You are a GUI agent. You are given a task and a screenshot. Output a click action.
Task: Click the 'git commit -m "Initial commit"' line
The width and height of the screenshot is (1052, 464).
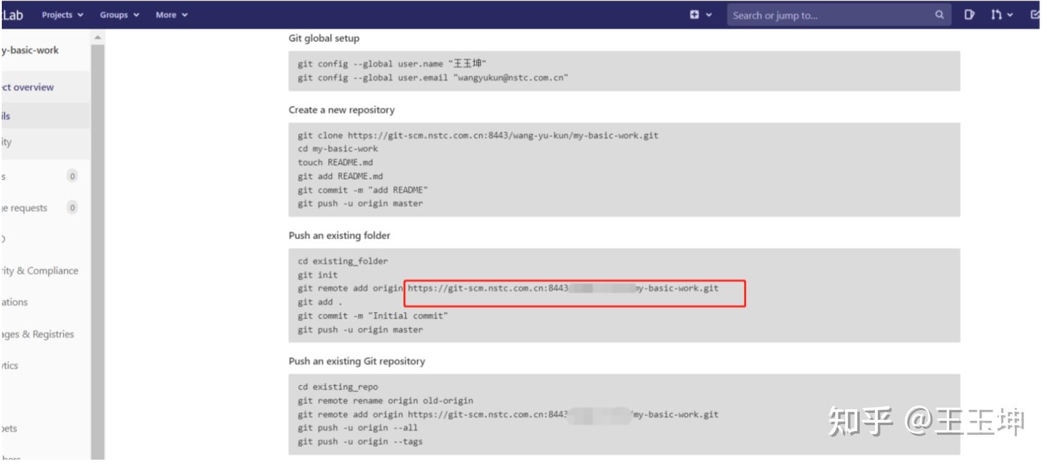(x=372, y=316)
